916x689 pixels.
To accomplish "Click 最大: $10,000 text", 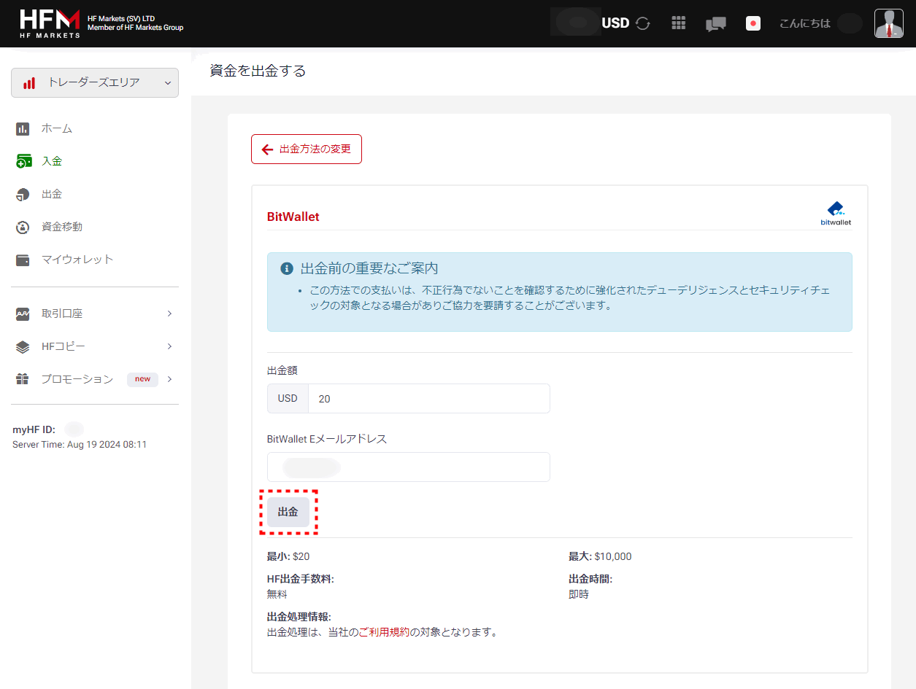I will 600,556.
